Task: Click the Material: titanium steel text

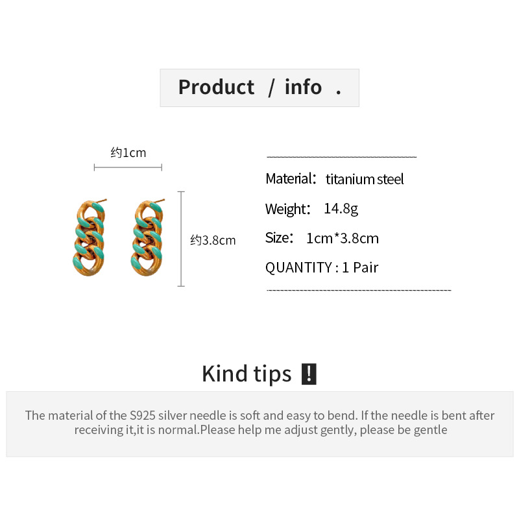Action: pos(334,179)
